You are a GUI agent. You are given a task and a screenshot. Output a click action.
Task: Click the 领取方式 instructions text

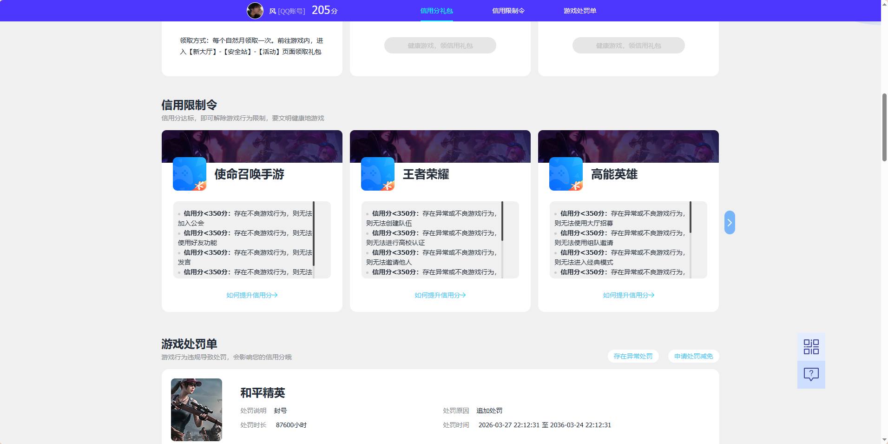pyautogui.click(x=251, y=46)
